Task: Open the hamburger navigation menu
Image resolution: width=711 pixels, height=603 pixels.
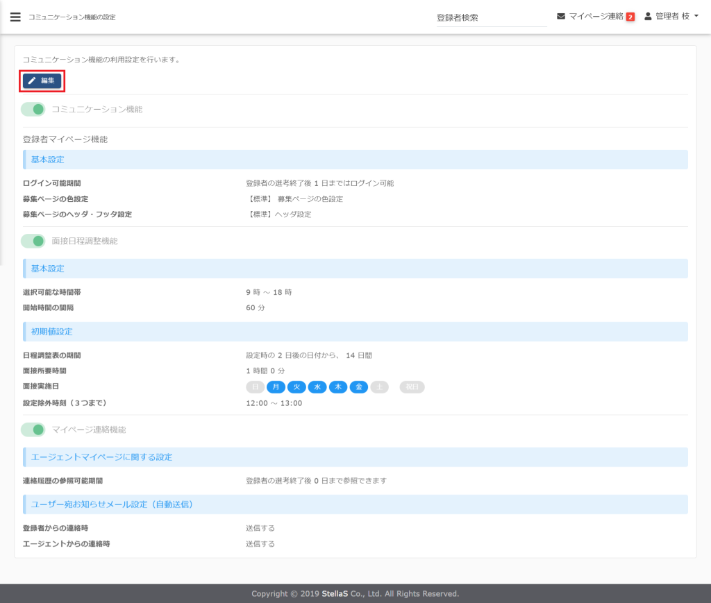Action: pyautogui.click(x=15, y=17)
